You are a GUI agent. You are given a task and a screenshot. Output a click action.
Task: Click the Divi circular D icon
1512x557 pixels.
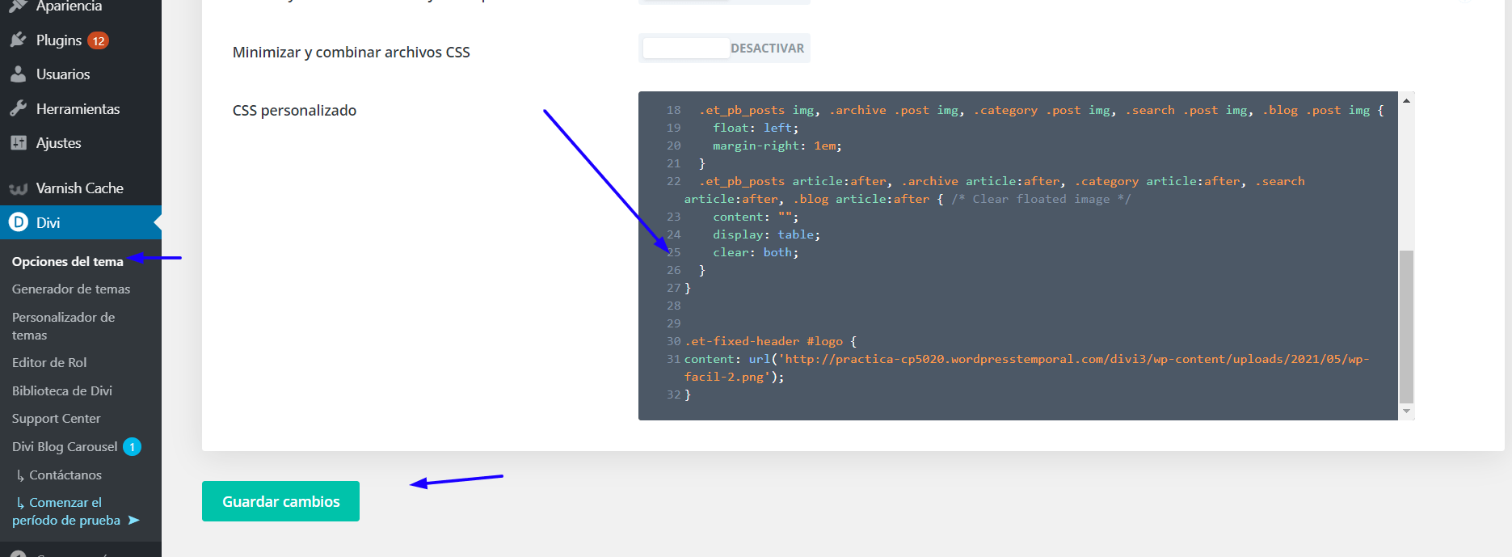(18, 222)
